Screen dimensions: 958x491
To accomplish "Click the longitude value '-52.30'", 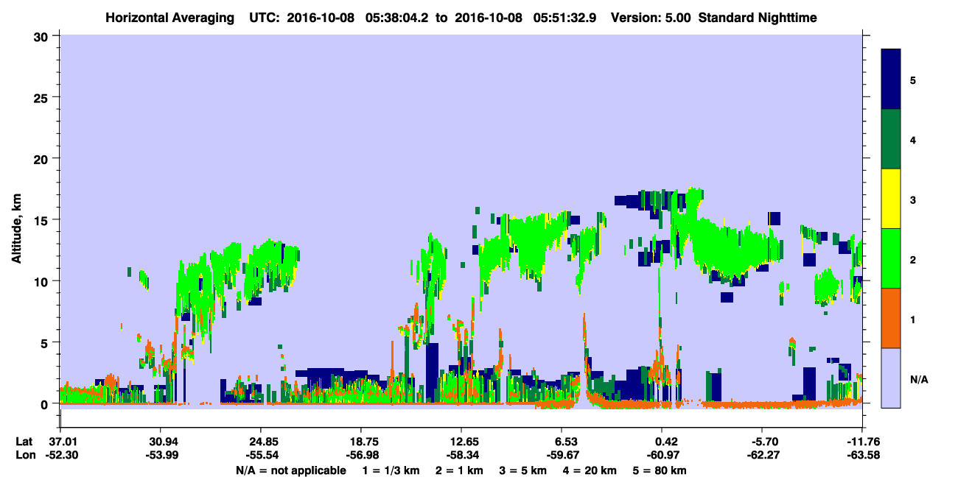I will click(60, 456).
